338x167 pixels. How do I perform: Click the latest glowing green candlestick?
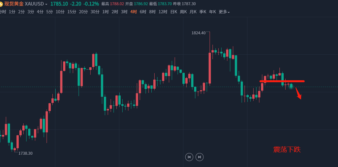[291, 86]
